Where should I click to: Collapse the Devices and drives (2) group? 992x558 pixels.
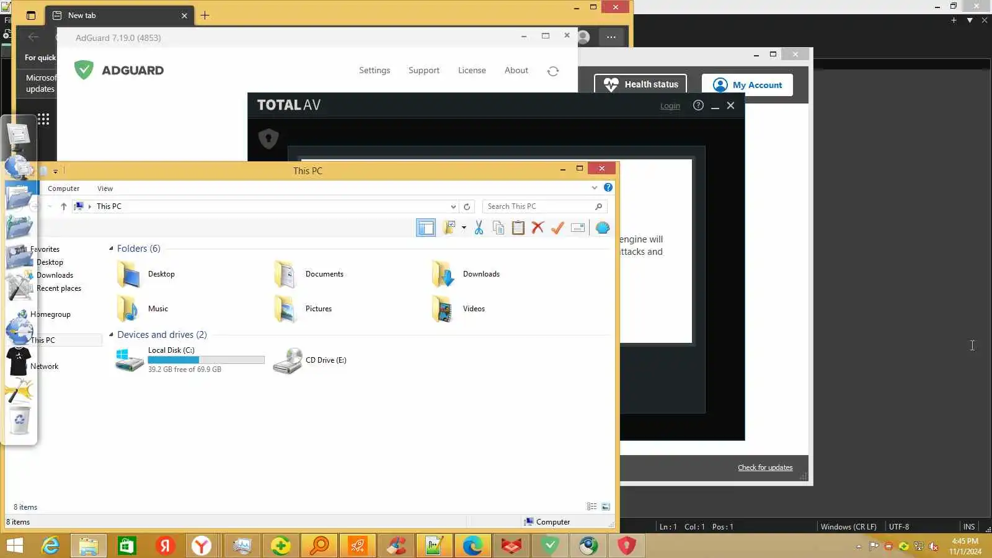tap(112, 335)
